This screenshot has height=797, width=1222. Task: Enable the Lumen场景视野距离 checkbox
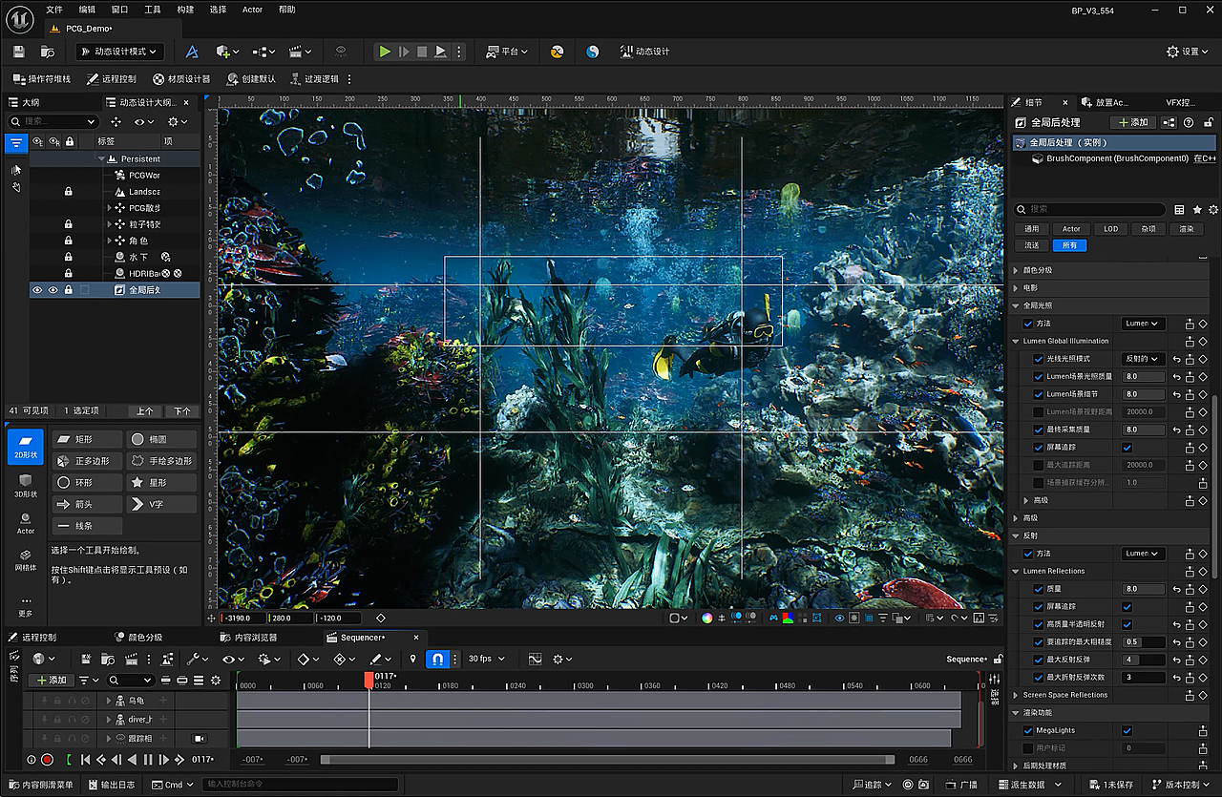1038,411
